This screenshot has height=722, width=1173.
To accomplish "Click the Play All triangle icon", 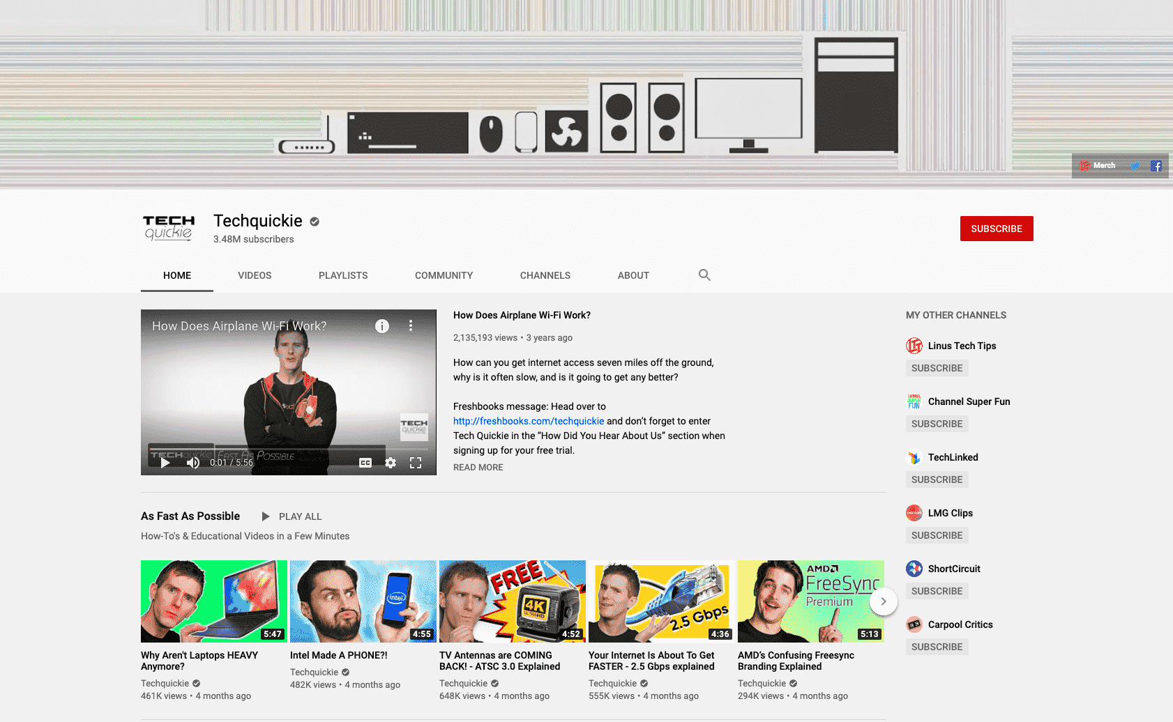I will (x=266, y=516).
